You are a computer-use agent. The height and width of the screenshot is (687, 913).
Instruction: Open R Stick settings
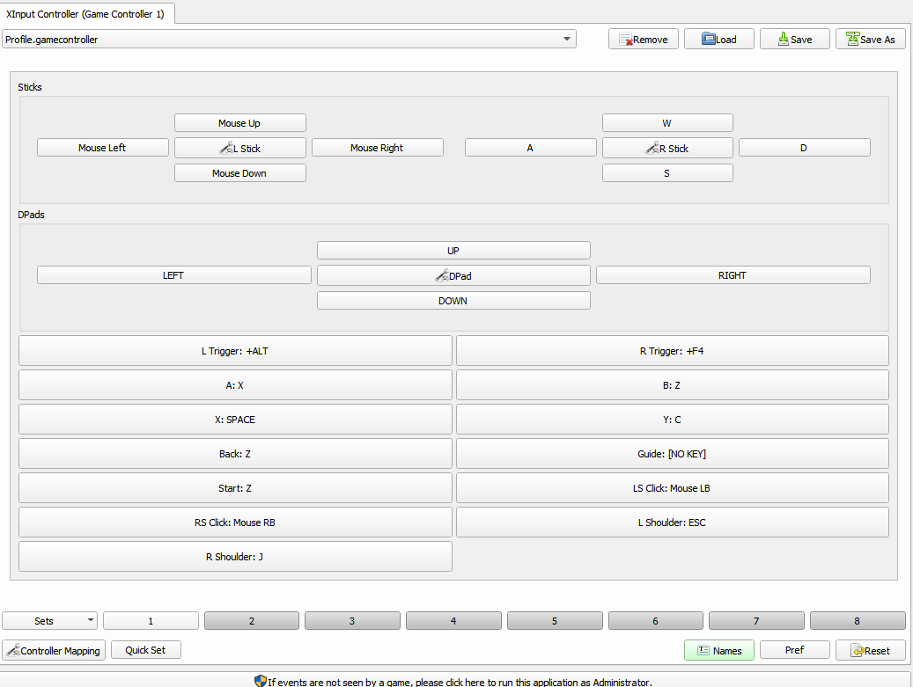click(x=667, y=148)
